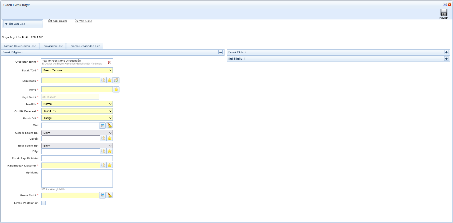Open the Kaldırılacak Klasörler tree picker icon
Viewport: 453px width, 223px height.
point(103,165)
